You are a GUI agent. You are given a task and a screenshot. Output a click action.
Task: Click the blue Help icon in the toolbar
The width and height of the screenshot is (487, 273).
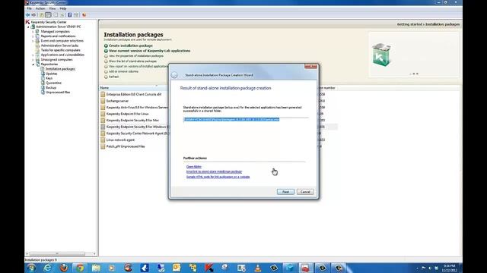point(69,15)
